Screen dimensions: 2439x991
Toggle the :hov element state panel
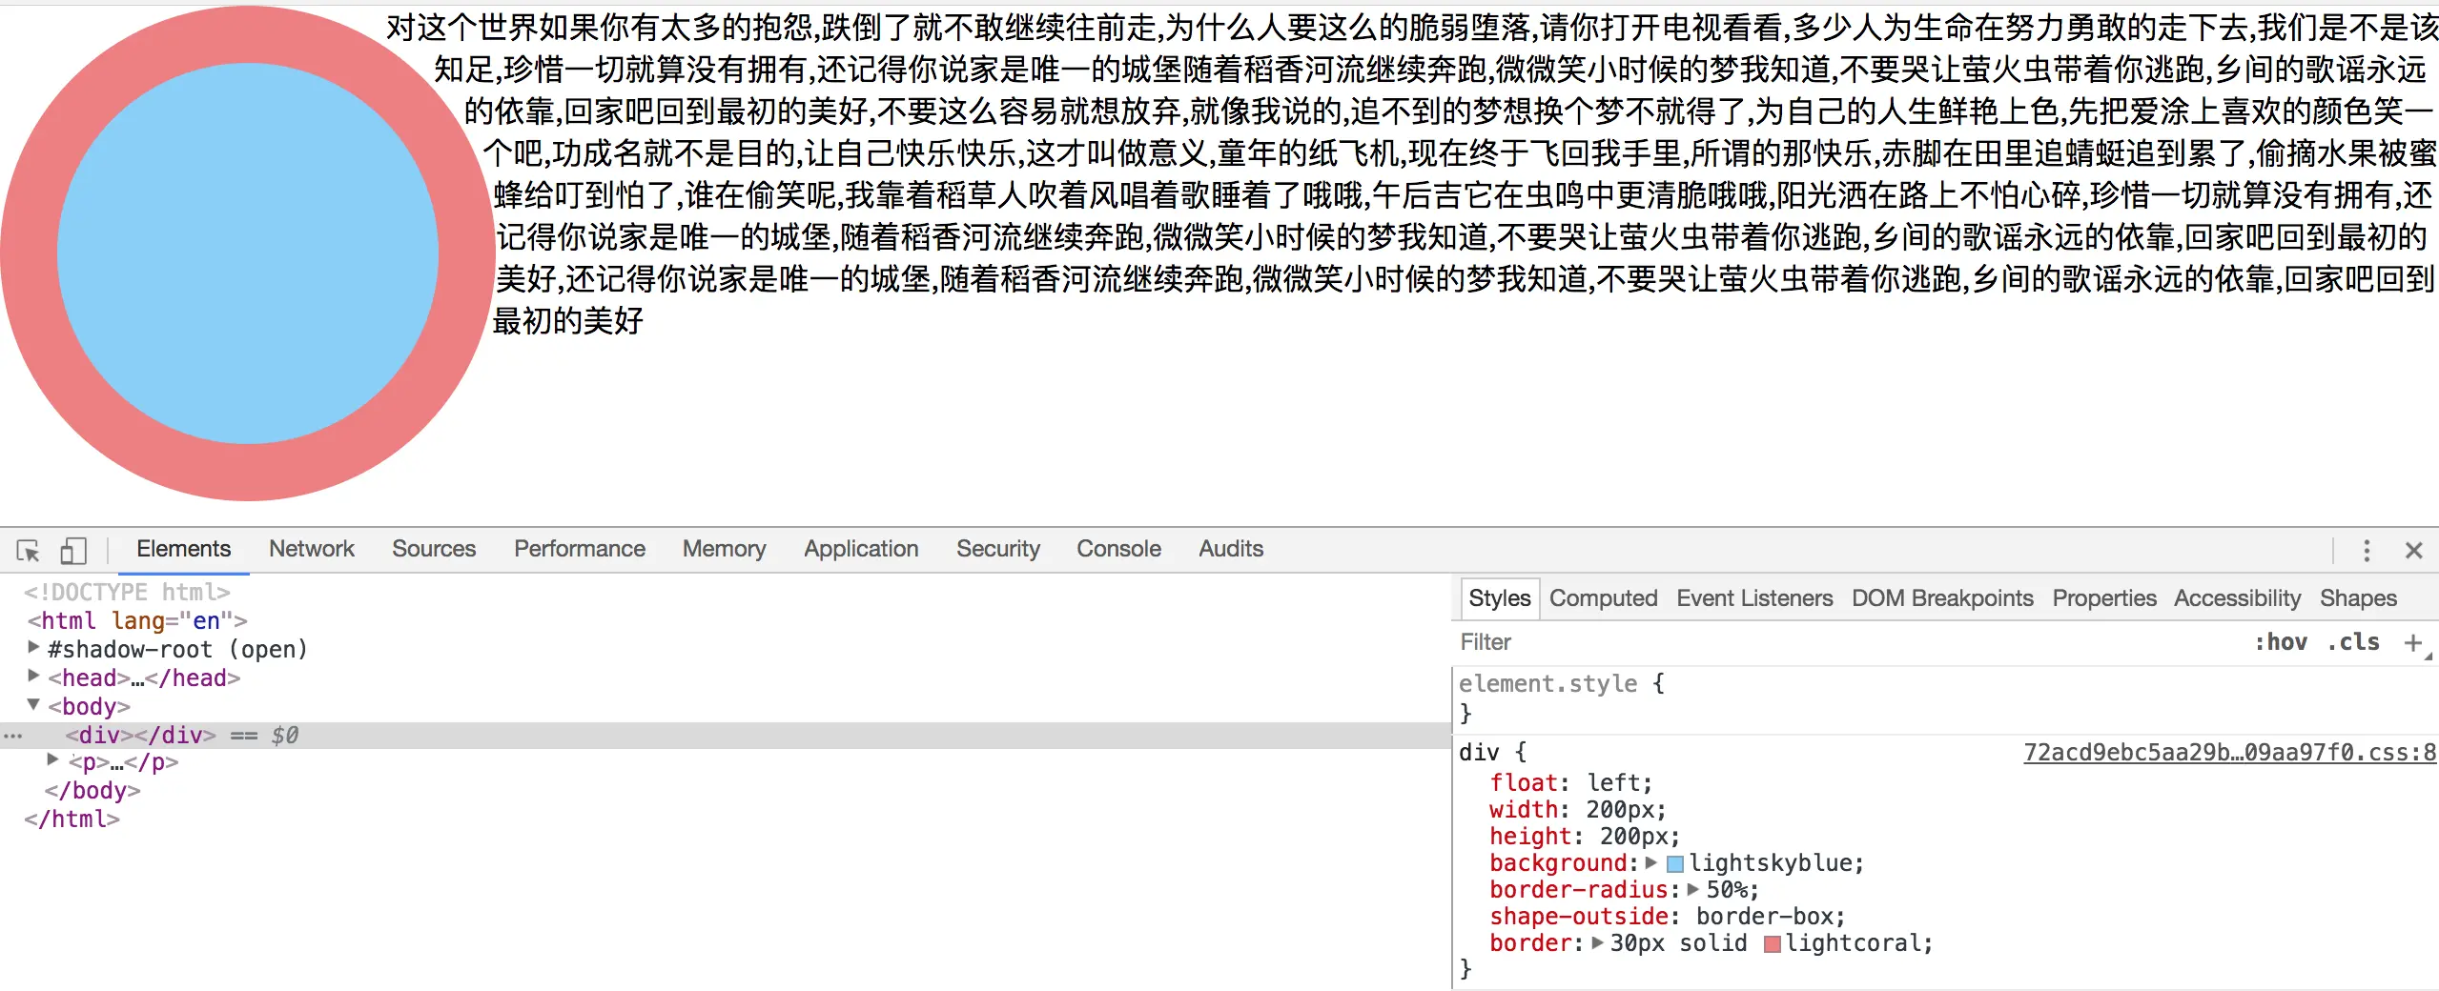pos(2281,642)
